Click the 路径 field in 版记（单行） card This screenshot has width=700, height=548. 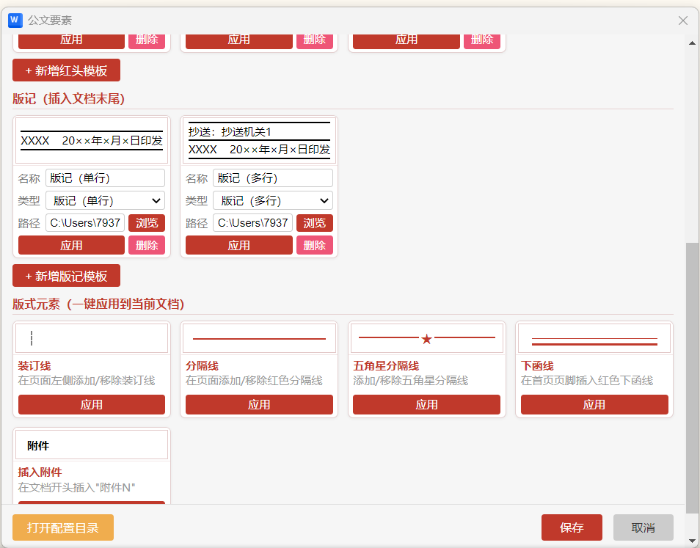(85, 223)
